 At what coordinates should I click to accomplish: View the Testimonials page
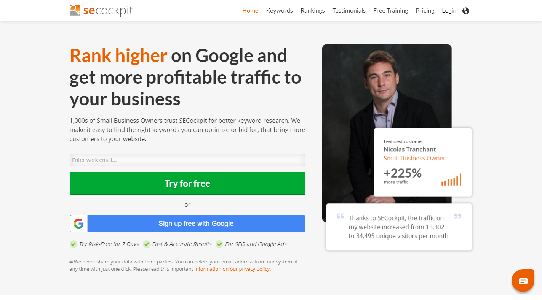[349, 11]
